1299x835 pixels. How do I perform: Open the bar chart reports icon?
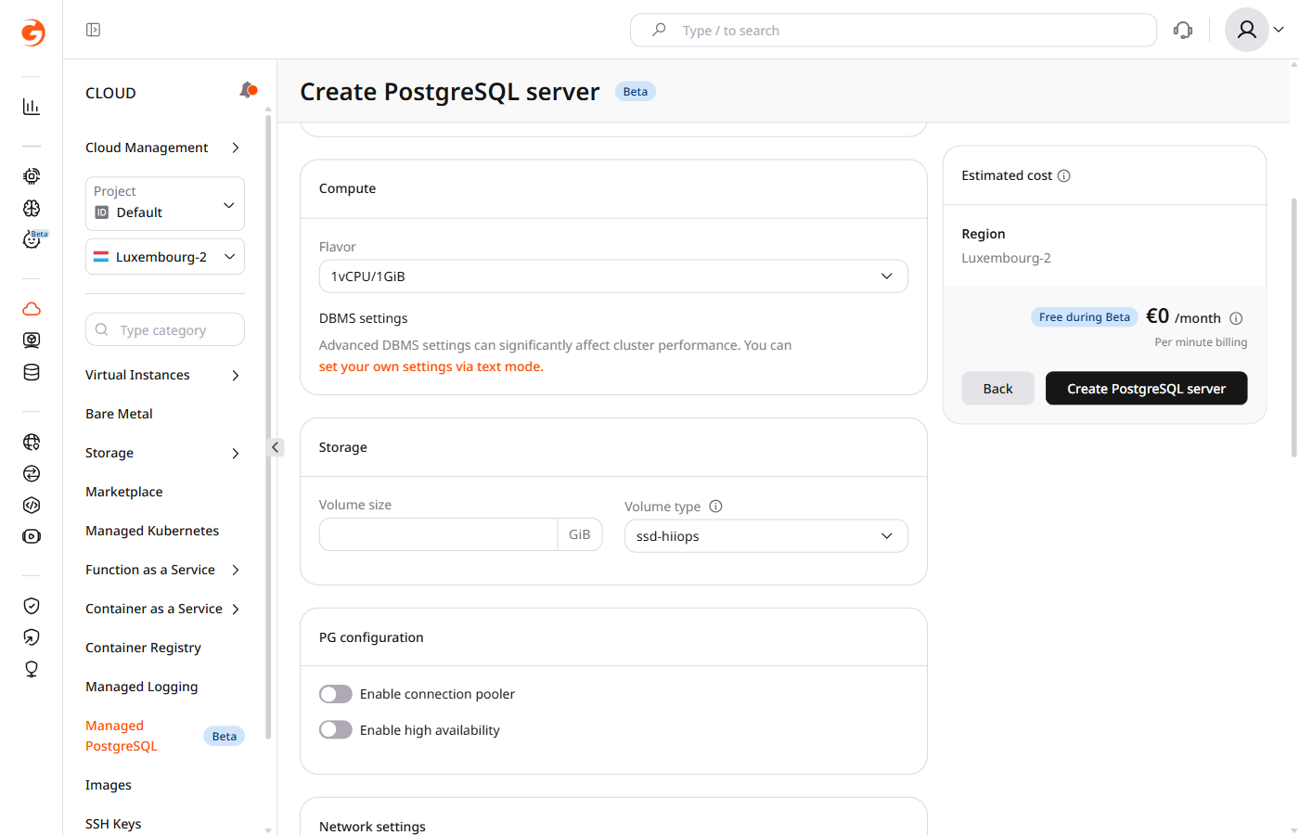tap(32, 107)
